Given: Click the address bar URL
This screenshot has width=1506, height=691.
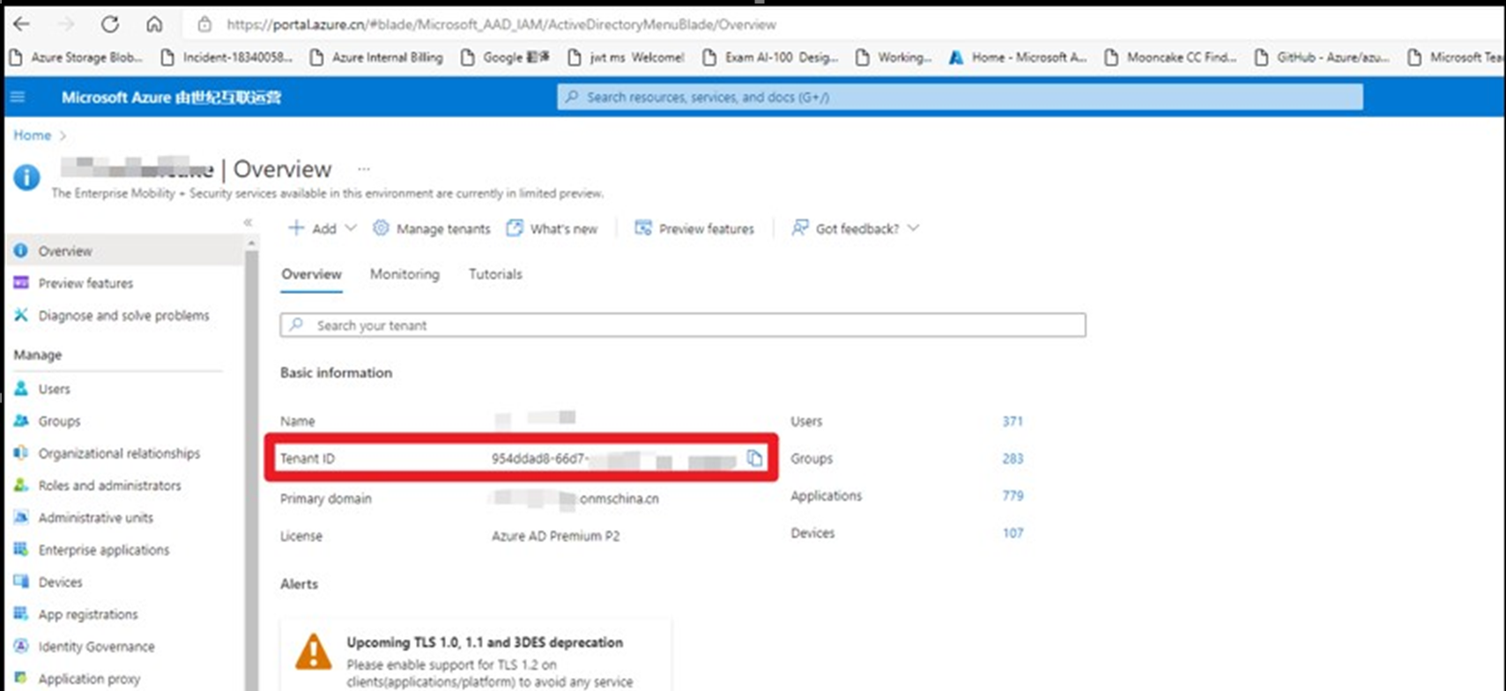Looking at the screenshot, I should click(x=501, y=25).
